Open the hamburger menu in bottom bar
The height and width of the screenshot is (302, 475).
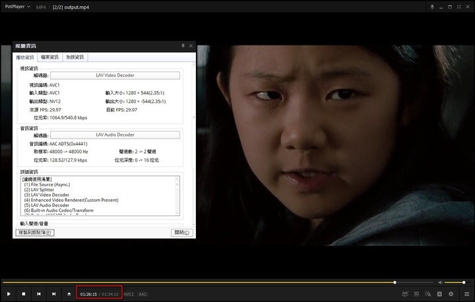(x=466, y=294)
